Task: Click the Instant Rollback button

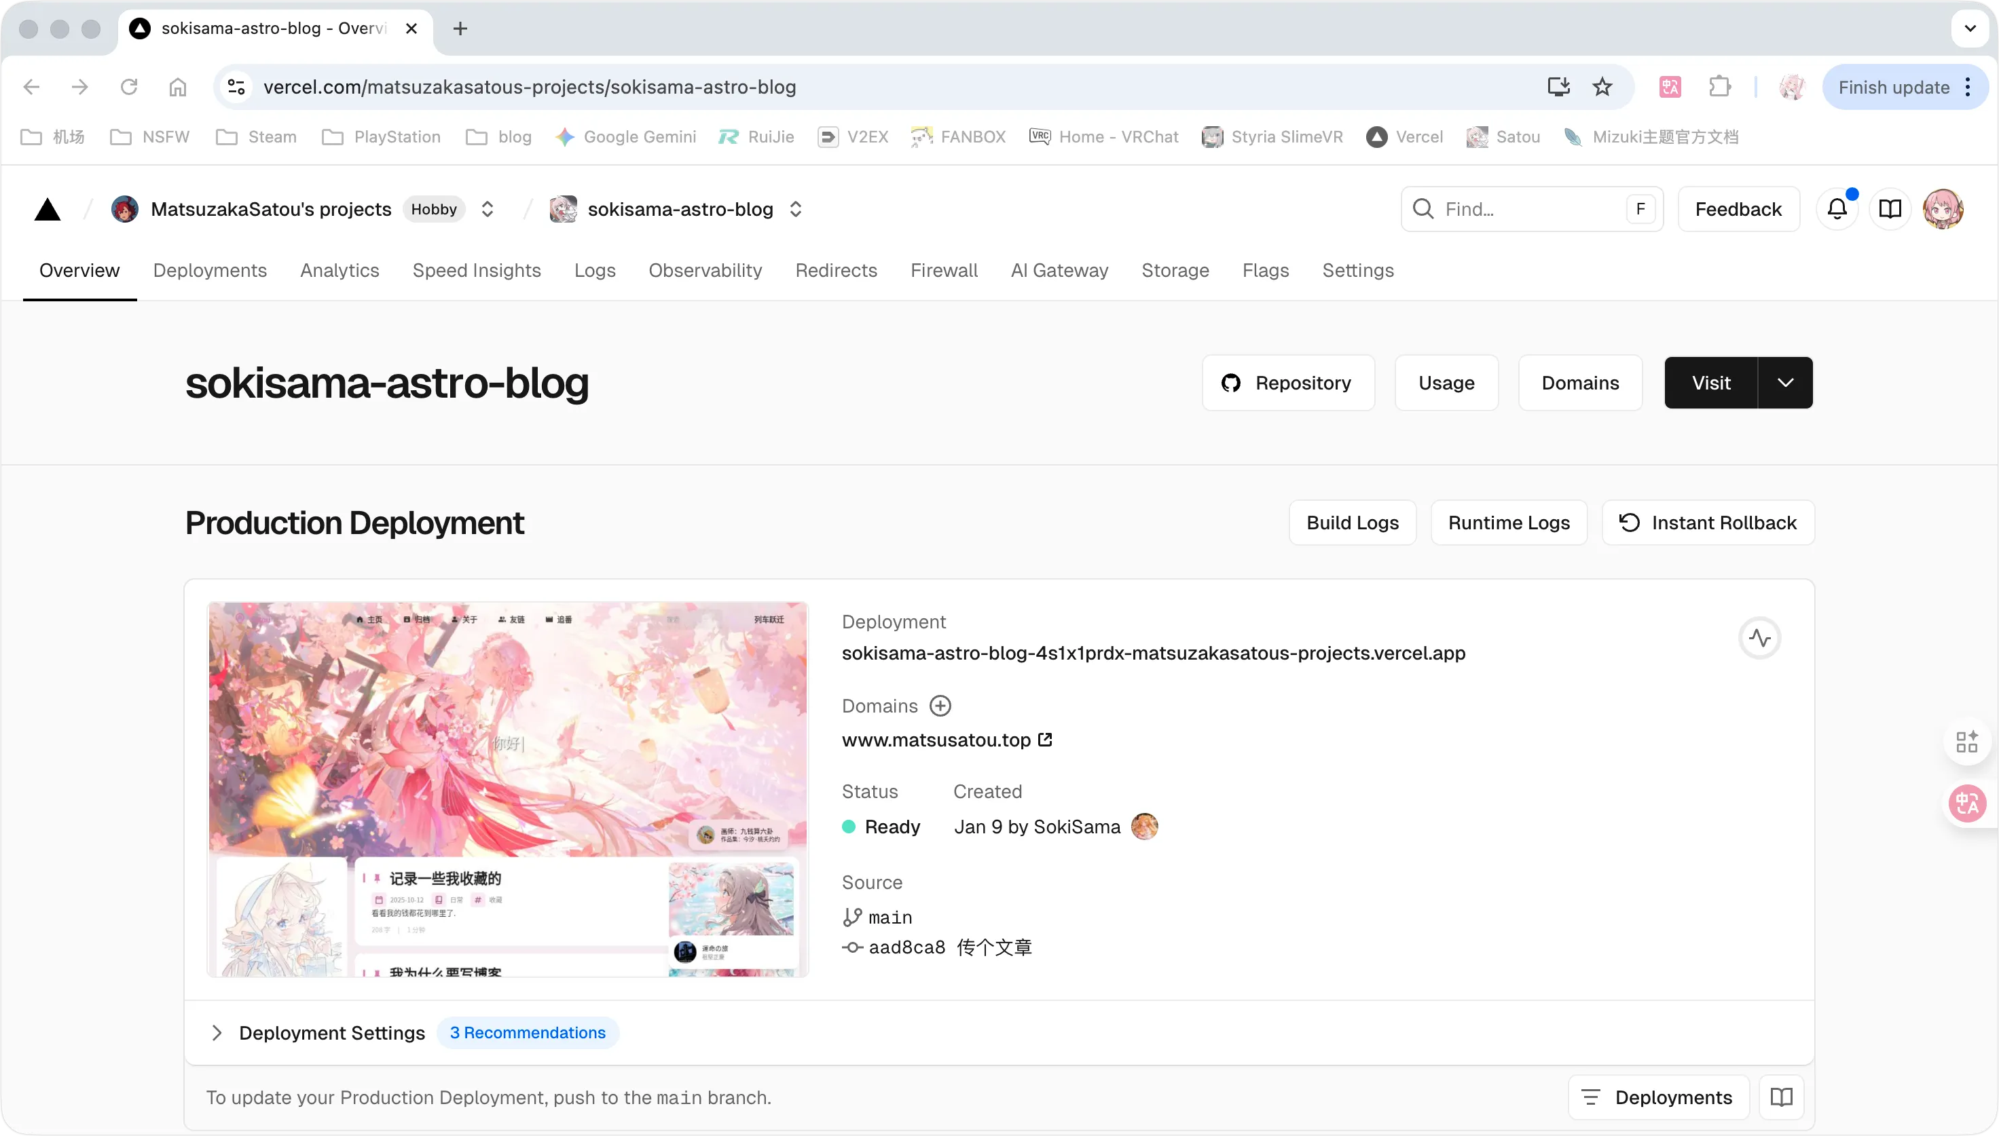Action: pyautogui.click(x=1708, y=523)
